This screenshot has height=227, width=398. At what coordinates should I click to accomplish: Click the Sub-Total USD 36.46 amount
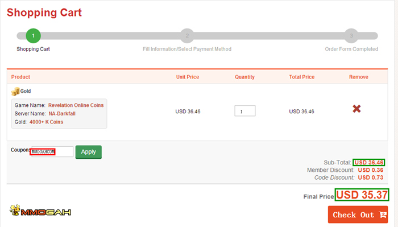point(369,163)
